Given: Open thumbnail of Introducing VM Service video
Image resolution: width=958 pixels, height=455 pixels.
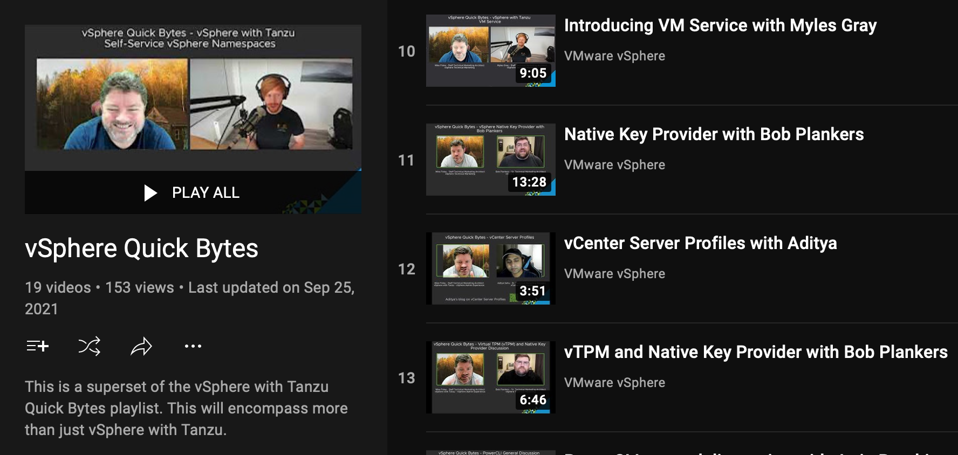Looking at the screenshot, I should [x=491, y=51].
